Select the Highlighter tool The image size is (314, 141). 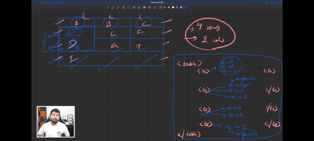pos(118,7)
